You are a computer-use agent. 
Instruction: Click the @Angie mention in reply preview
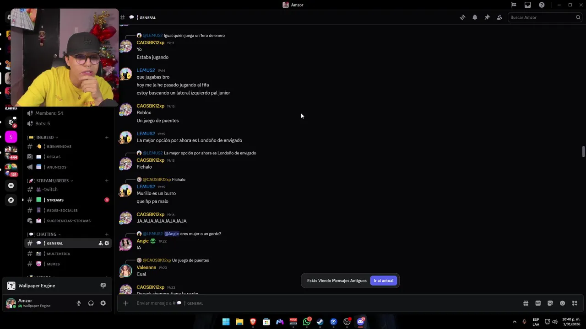(x=171, y=234)
